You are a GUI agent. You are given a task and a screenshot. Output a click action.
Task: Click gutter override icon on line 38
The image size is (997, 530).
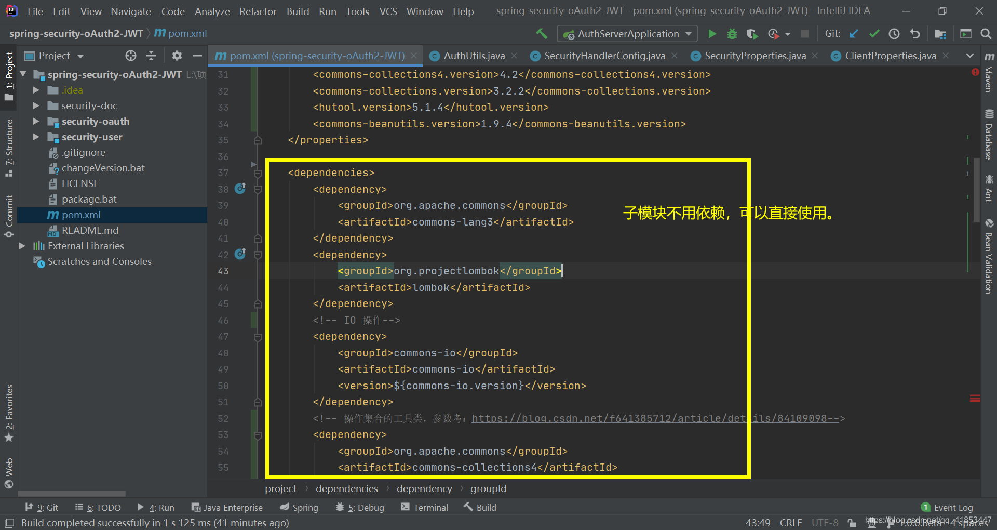tap(240, 189)
